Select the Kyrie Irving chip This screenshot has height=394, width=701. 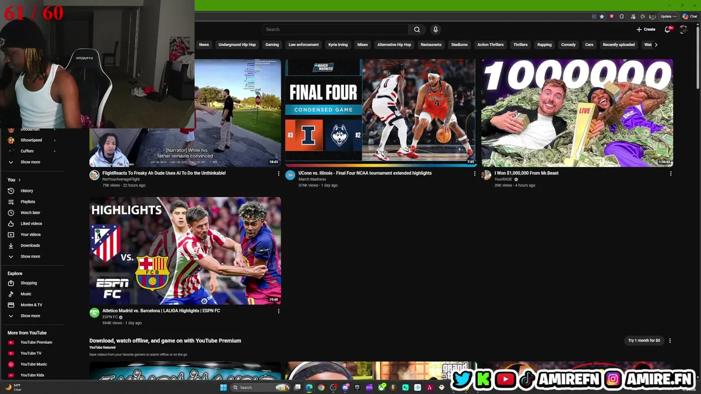pyautogui.click(x=338, y=45)
